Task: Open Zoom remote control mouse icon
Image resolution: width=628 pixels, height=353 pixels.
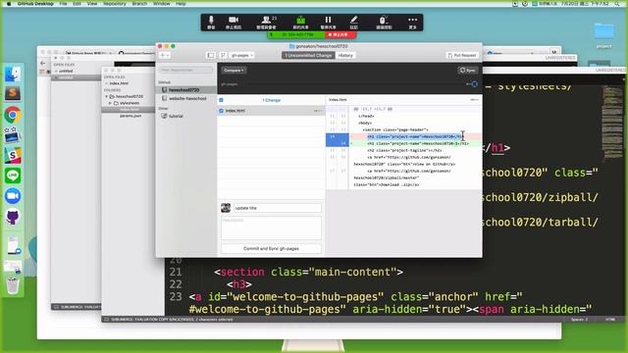Action: tap(384, 23)
